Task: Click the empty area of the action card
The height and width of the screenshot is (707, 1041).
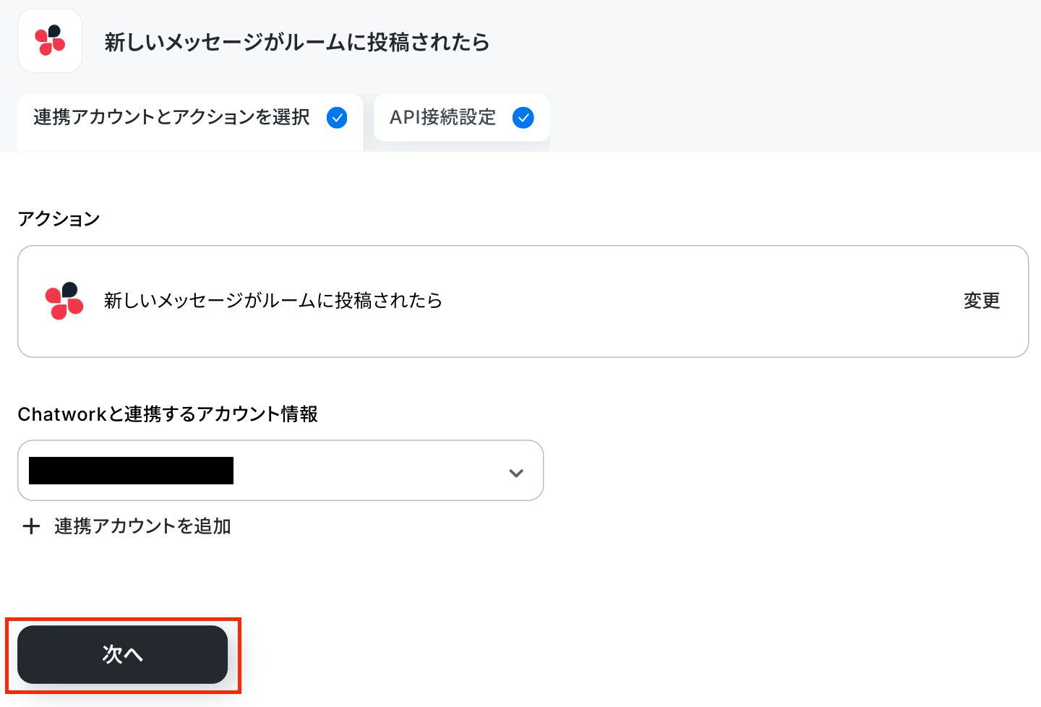Action: [x=701, y=301]
